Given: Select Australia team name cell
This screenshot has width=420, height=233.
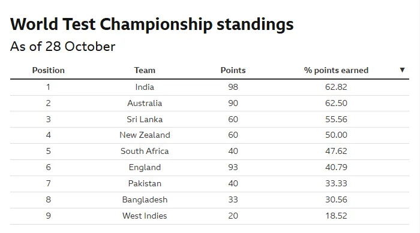Looking at the screenshot, I should click(x=145, y=103).
